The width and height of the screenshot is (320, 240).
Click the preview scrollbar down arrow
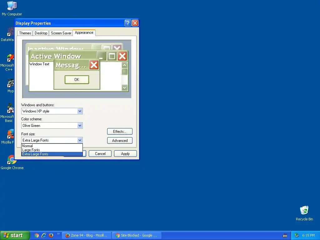tap(124, 88)
